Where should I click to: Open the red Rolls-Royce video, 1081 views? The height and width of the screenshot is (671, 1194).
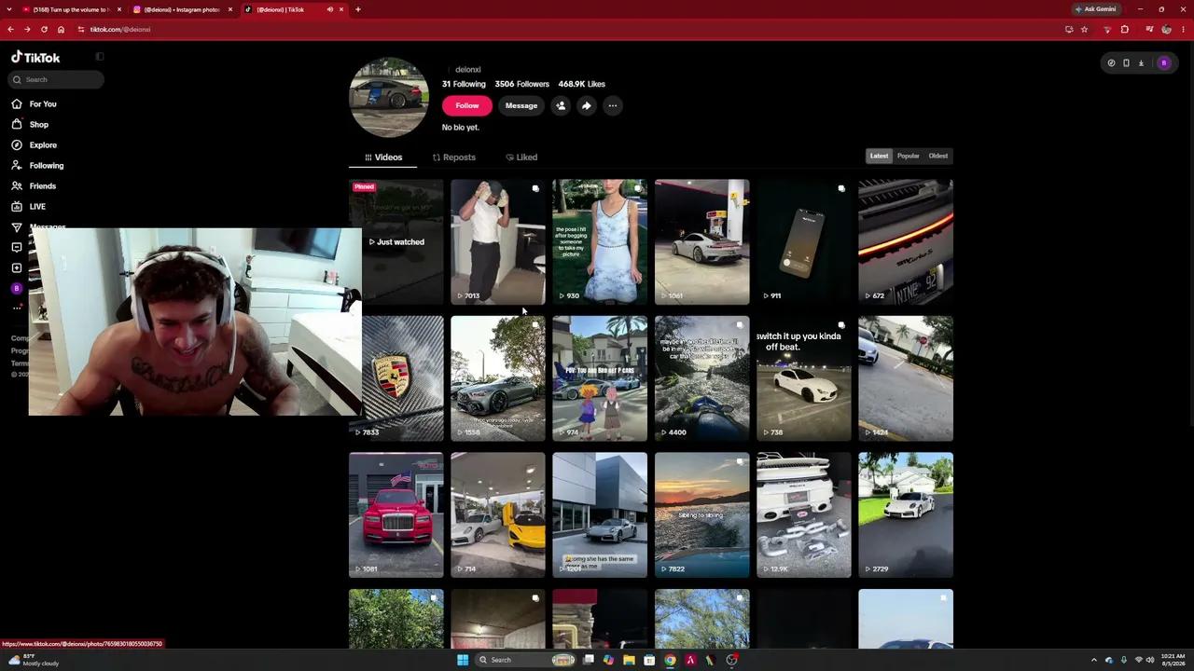coord(396,515)
